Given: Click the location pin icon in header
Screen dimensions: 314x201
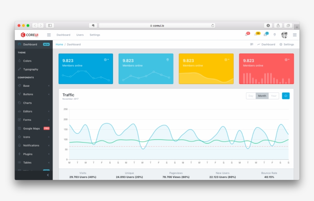Looking at the screenshot, I should (x=275, y=35).
